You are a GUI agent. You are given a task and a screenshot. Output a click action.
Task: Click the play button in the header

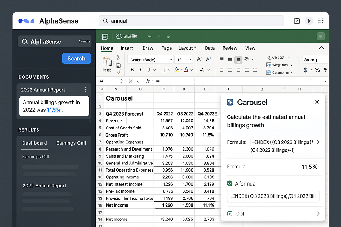click(309, 21)
